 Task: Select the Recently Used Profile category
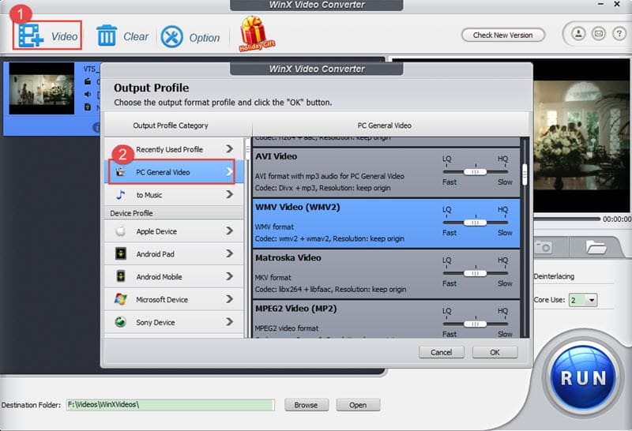click(x=174, y=149)
